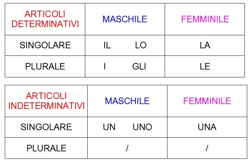
Task: Select FEMMINILE header in the indeterminativi table
Action: coord(207,101)
